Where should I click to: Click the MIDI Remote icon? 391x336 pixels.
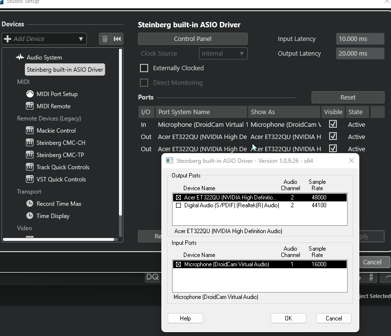pos(30,106)
